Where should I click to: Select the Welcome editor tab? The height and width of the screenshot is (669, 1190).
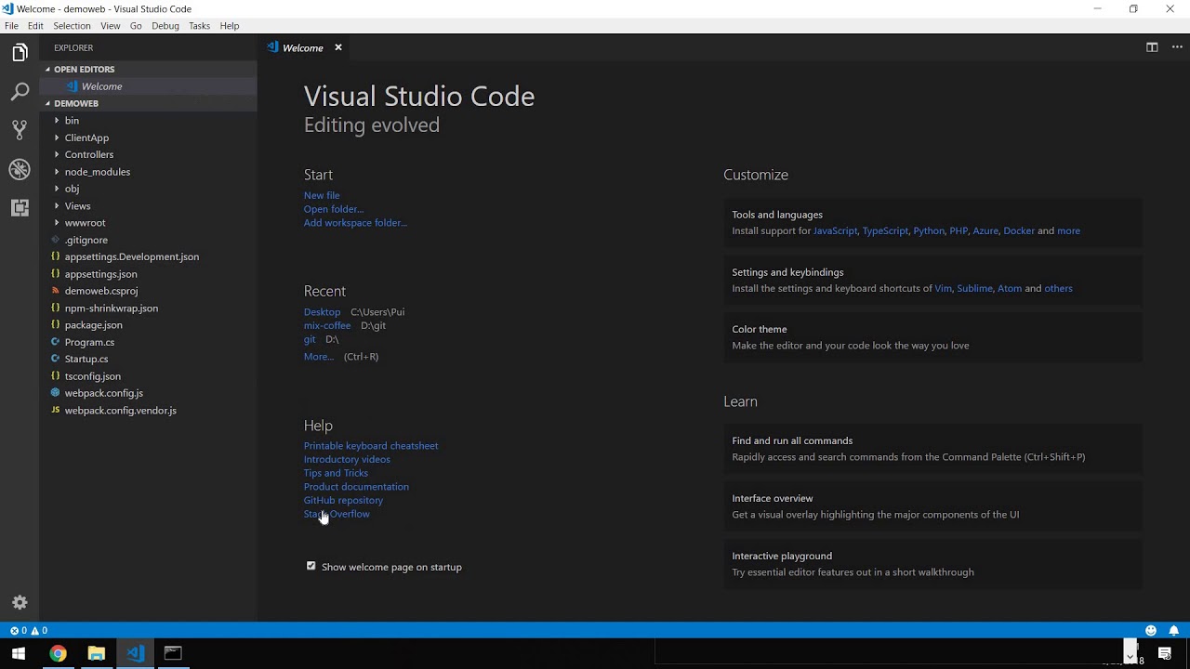tap(305, 47)
